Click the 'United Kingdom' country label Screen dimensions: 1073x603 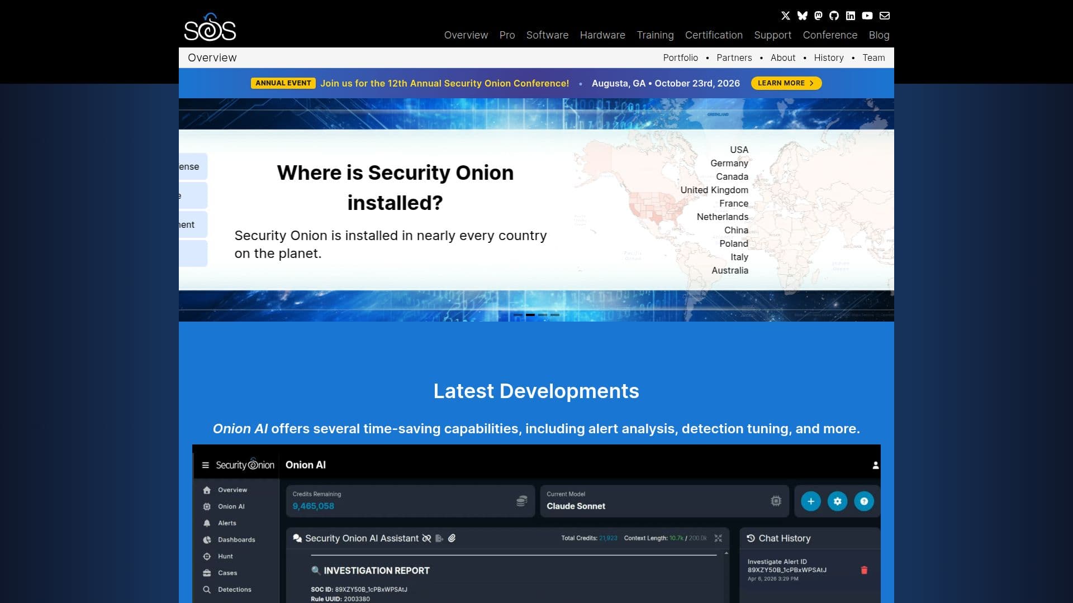click(x=714, y=190)
